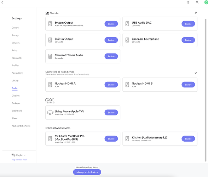Enable USB Audio DAC
Screen dimensions: 208x177
coord(188,24)
